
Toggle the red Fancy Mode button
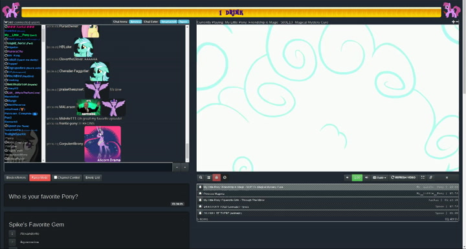pyautogui.click(x=39, y=177)
